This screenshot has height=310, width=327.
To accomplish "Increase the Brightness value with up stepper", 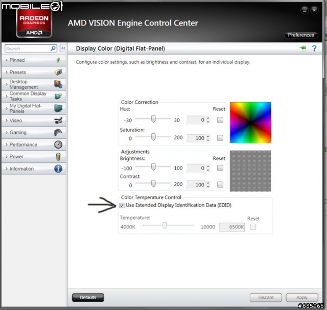I will (208, 166).
